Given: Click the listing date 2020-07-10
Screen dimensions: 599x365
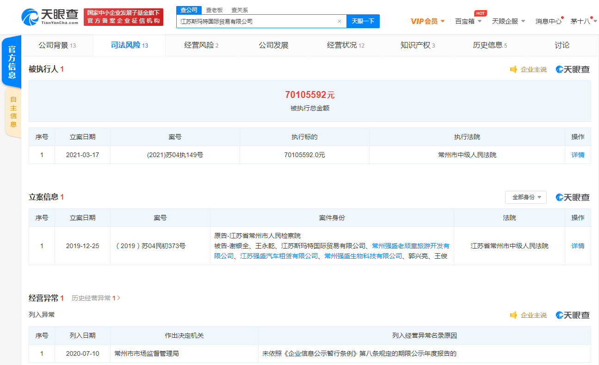Looking at the screenshot, I should coord(82,354).
